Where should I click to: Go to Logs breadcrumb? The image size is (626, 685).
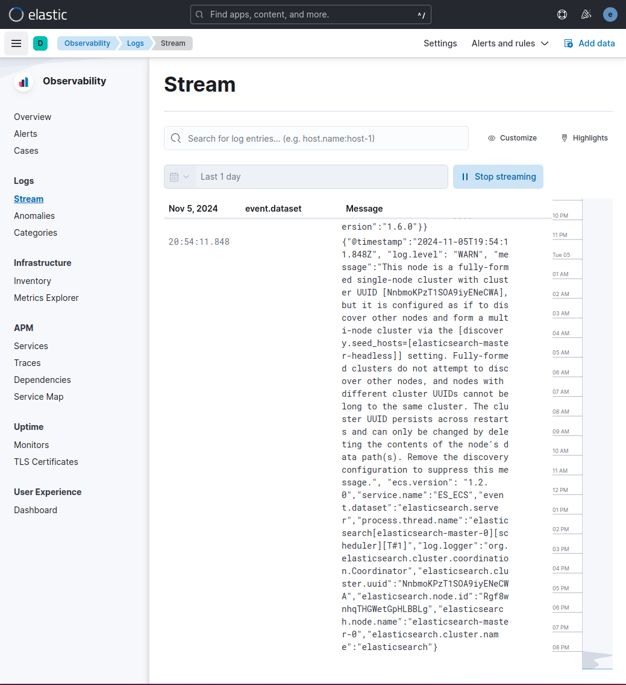[136, 43]
